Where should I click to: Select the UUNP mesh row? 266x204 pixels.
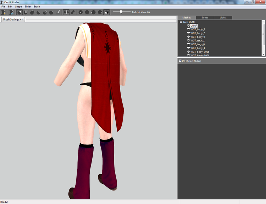(x=194, y=25)
